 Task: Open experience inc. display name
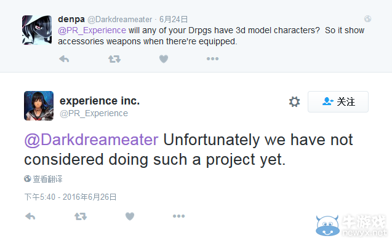coord(100,101)
